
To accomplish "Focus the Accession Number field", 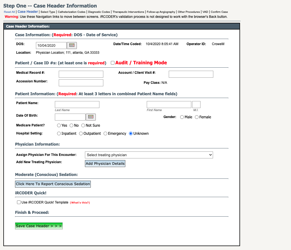I will (81, 83).
